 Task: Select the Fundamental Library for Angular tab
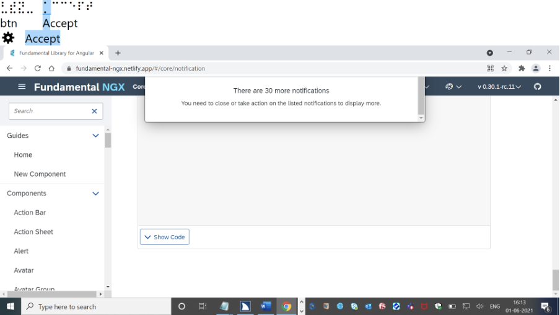pos(56,53)
